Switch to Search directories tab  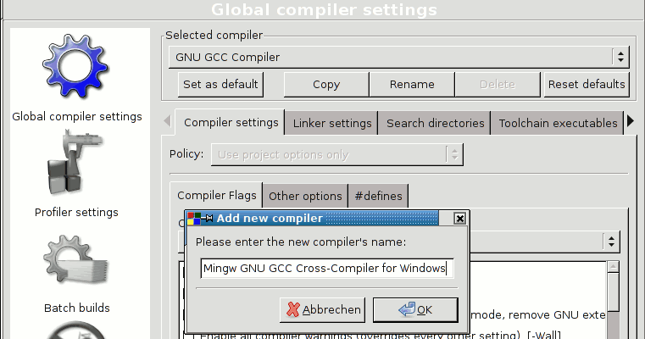[x=435, y=123]
